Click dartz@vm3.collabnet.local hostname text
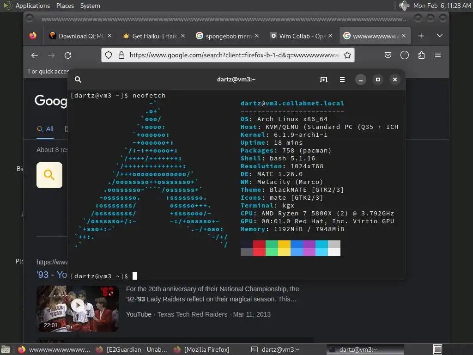The width and height of the screenshot is (473, 355). (x=292, y=103)
